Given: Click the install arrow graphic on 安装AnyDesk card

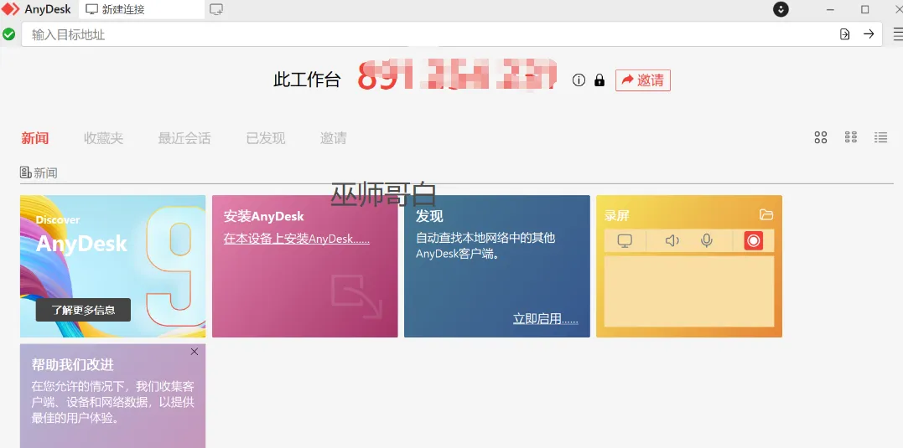Looking at the screenshot, I should [x=356, y=296].
